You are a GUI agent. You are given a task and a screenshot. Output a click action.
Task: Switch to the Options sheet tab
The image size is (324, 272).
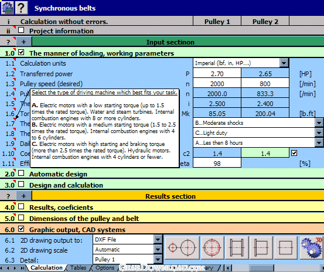click(x=105, y=268)
